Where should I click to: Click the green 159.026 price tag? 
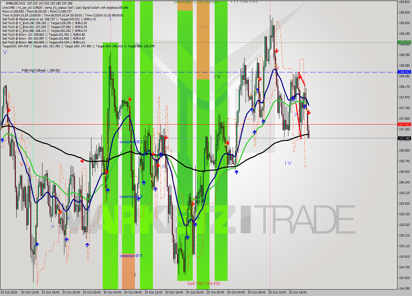[404, 42]
